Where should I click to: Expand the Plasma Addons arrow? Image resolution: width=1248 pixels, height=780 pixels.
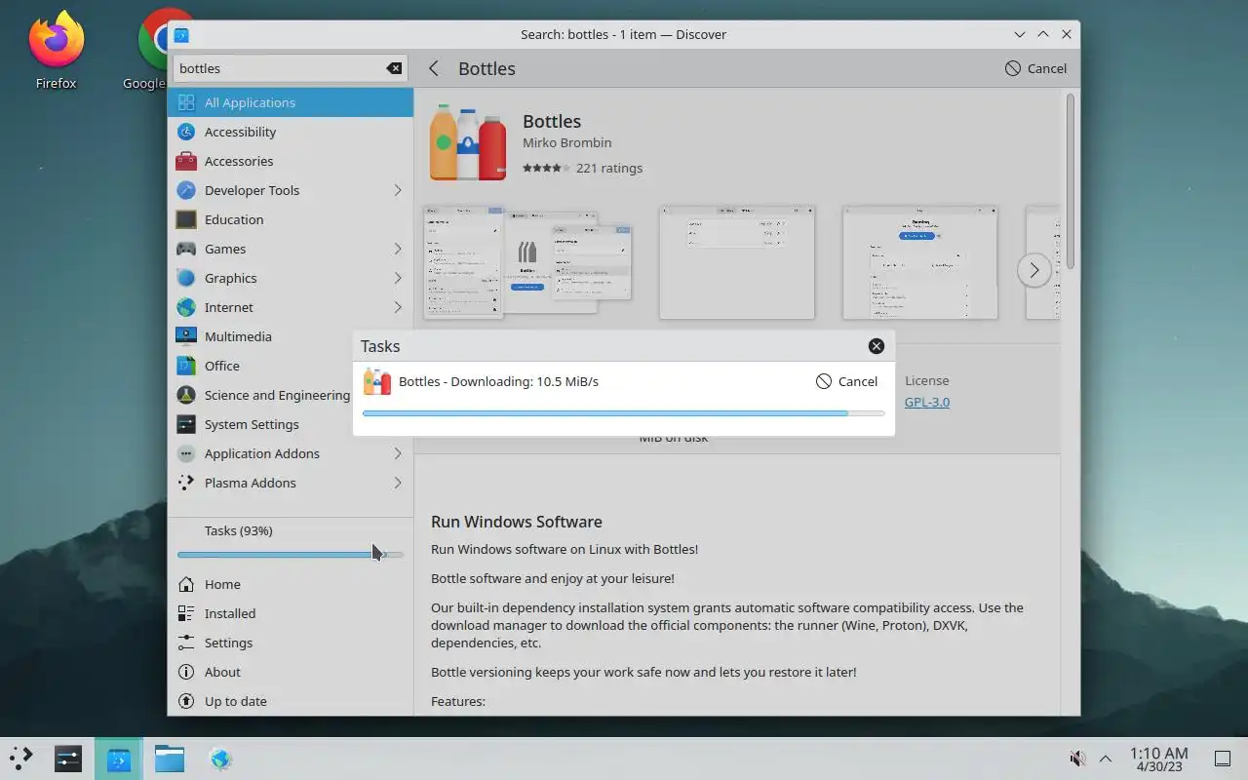coord(398,483)
